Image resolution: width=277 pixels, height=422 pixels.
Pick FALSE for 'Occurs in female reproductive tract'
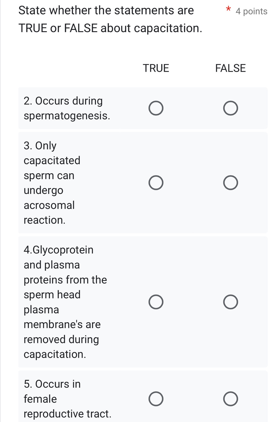click(230, 399)
